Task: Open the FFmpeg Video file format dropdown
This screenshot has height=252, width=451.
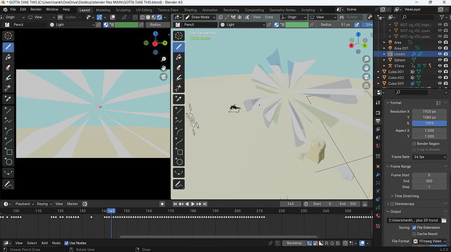Action: [429, 241]
